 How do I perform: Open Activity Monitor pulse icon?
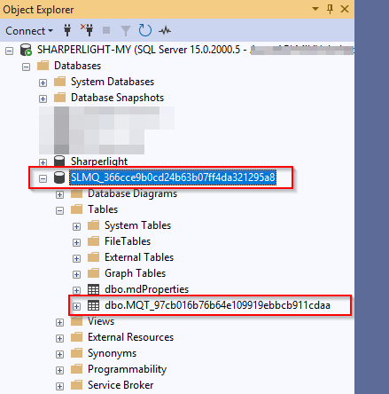[x=165, y=30]
